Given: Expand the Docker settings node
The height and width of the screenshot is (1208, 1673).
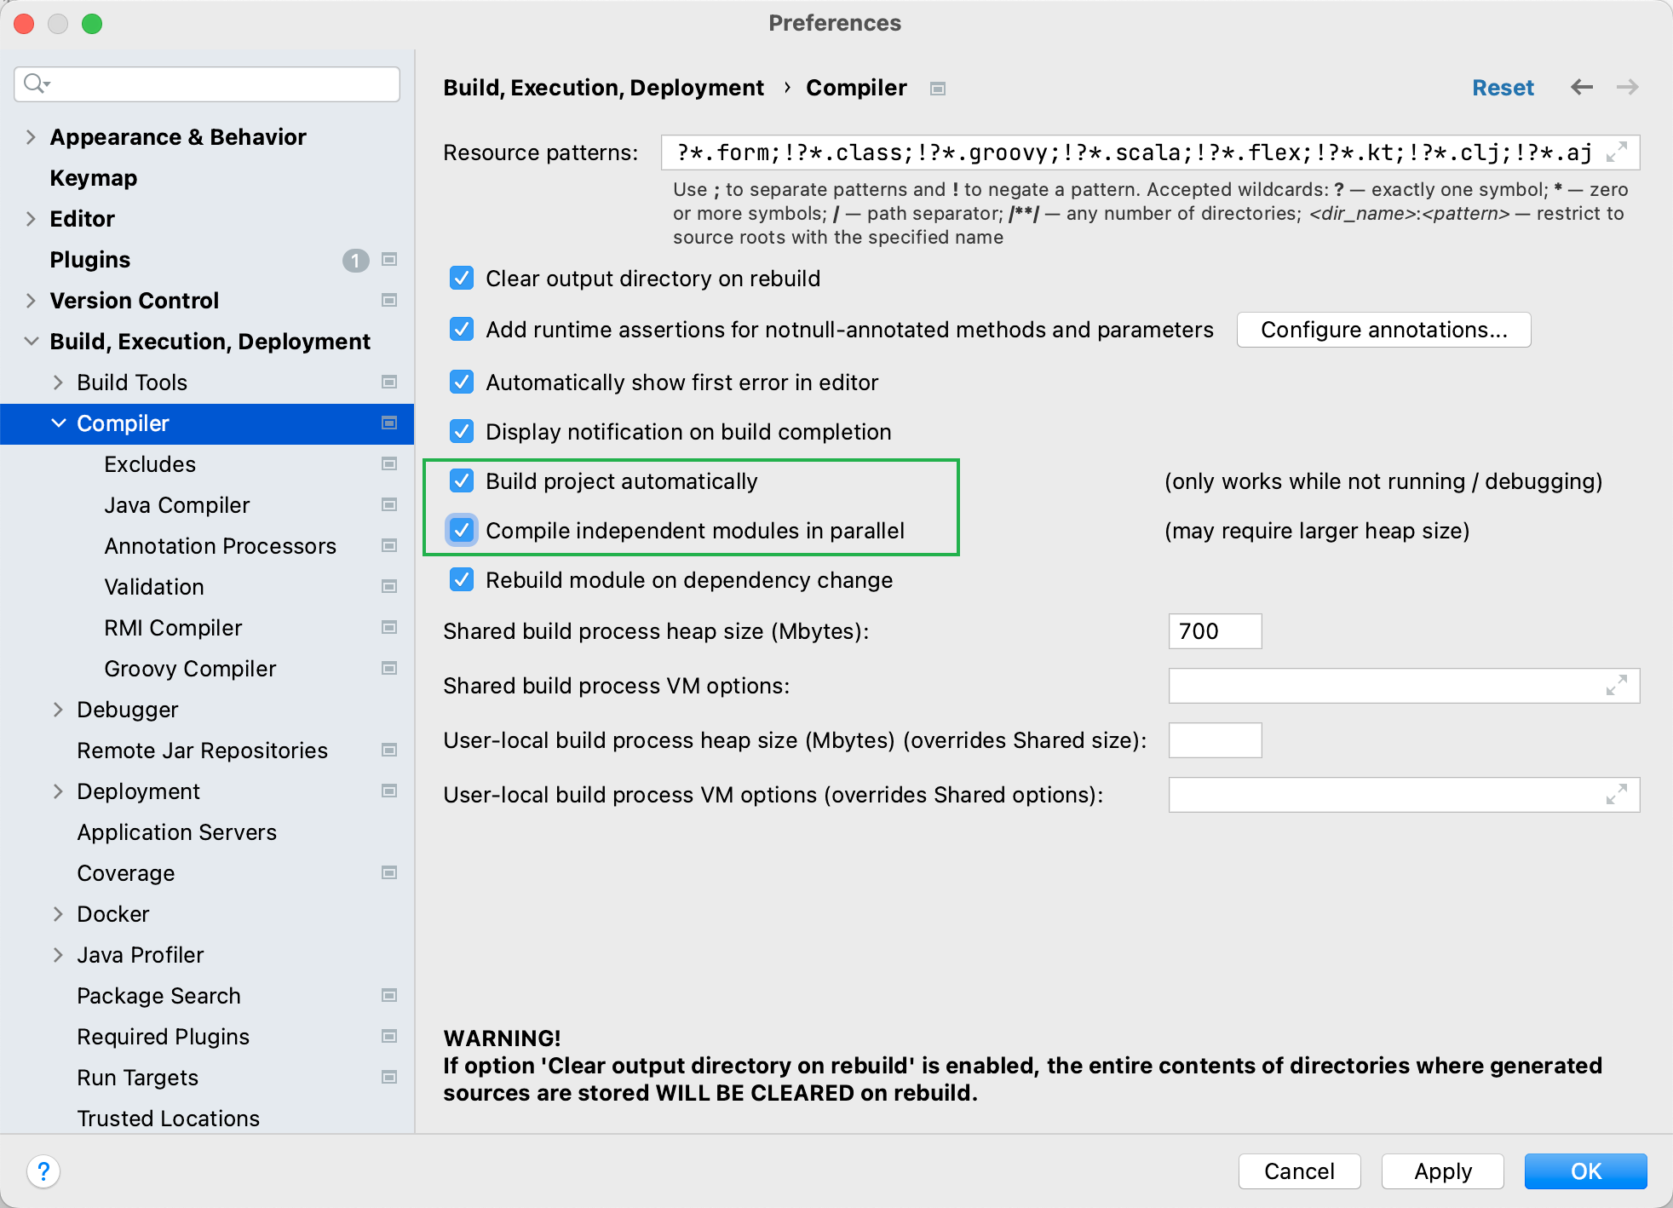Looking at the screenshot, I should click(58, 914).
